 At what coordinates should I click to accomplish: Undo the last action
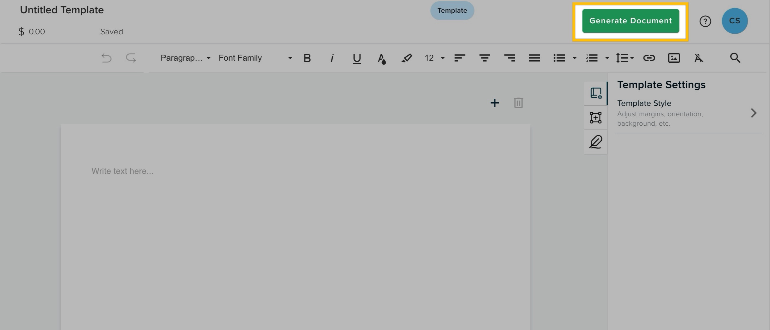coord(106,58)
